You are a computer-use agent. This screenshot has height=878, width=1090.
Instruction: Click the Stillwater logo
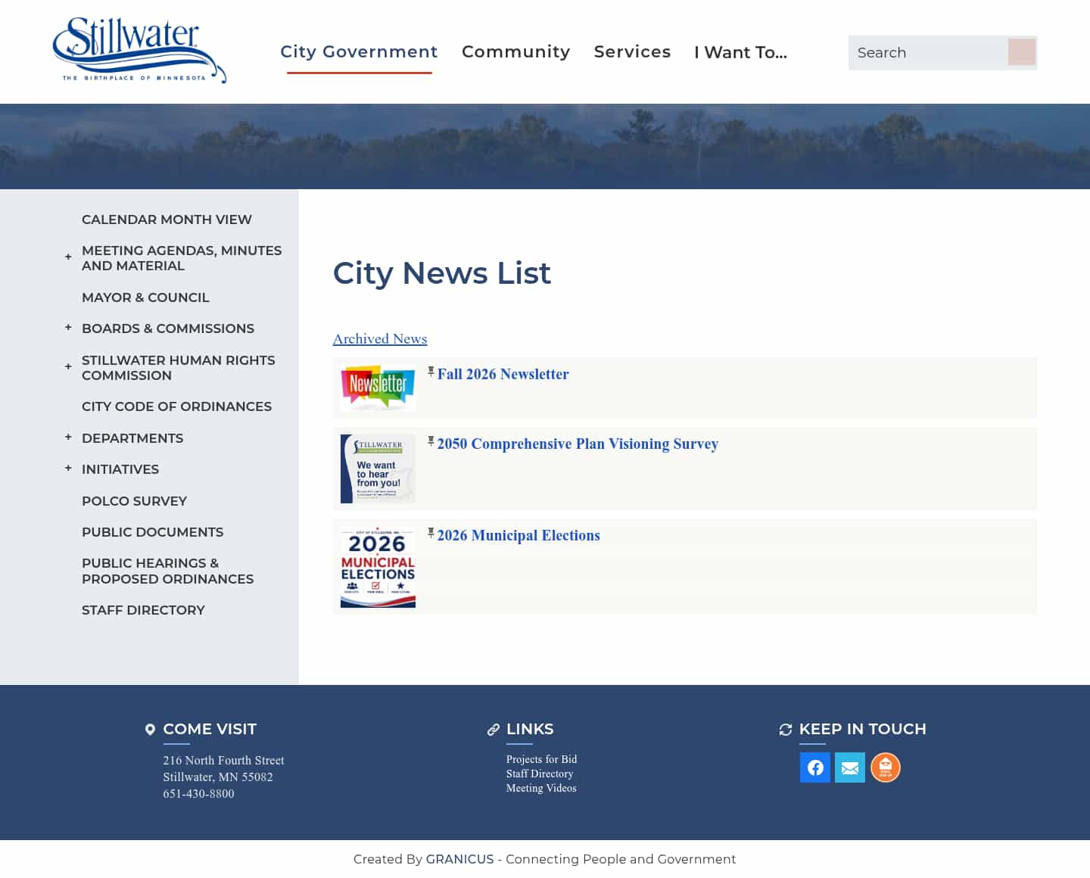click(x=140, y=50)
